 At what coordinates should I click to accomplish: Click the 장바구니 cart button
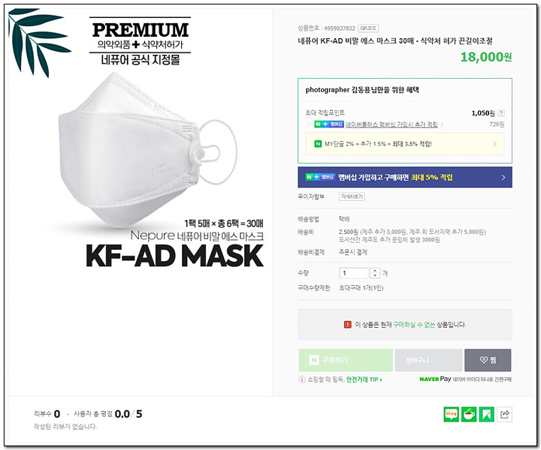[428, 360]
